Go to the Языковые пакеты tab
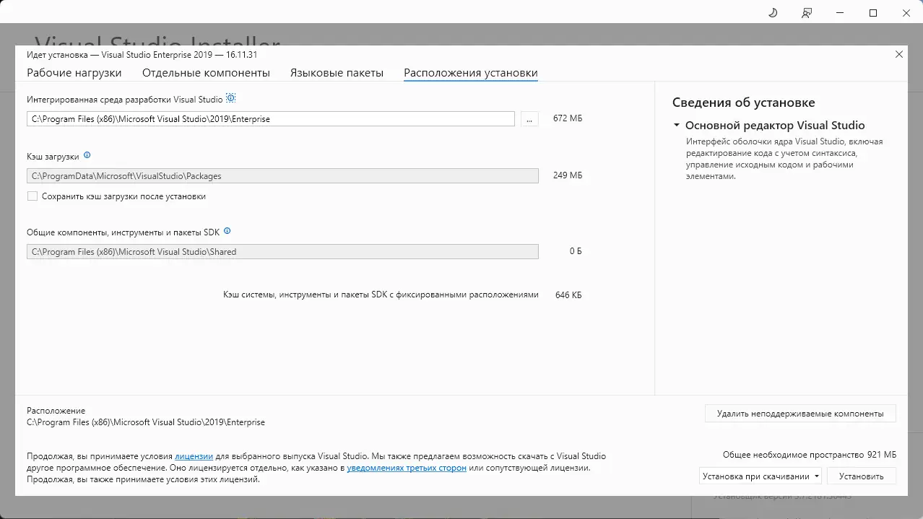 (x=337, y=73)
